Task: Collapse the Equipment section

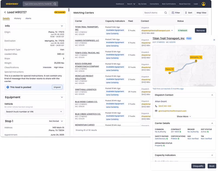Action: (x=62, y=97)
